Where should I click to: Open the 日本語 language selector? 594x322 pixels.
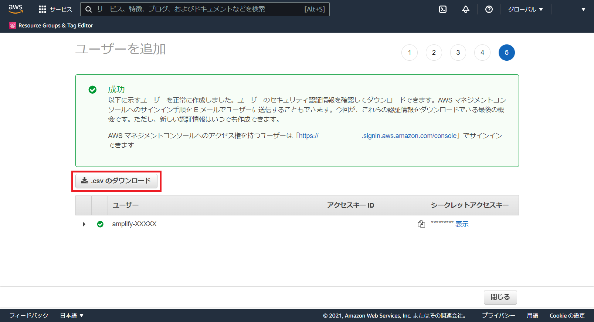[x=72, y=315]
